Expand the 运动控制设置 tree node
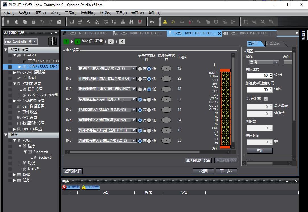308x212 pixels. click(15, 100)
